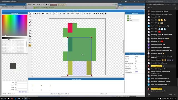Click the Red value input field
The width and height of the screenshot is (178, 100).
21,83
